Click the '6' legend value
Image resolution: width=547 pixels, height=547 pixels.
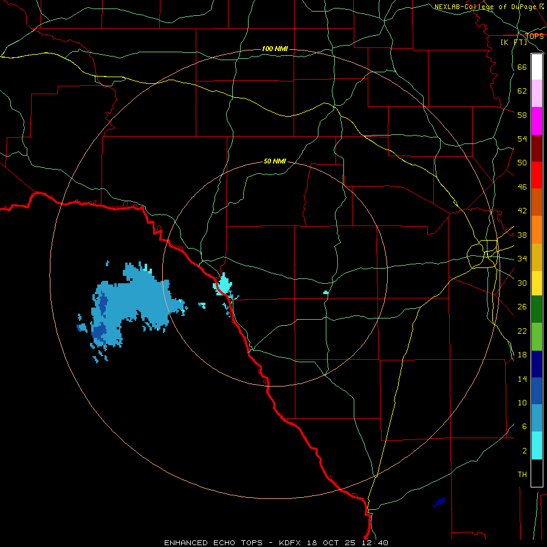click(525, 427)
